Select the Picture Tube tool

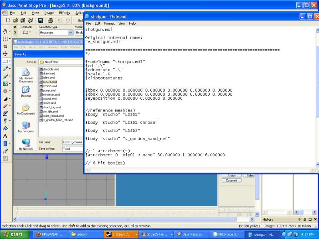tap(5, 114)
